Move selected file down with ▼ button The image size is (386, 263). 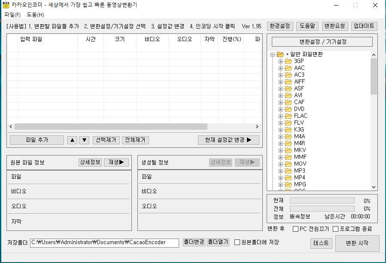(x=84, y=140)
